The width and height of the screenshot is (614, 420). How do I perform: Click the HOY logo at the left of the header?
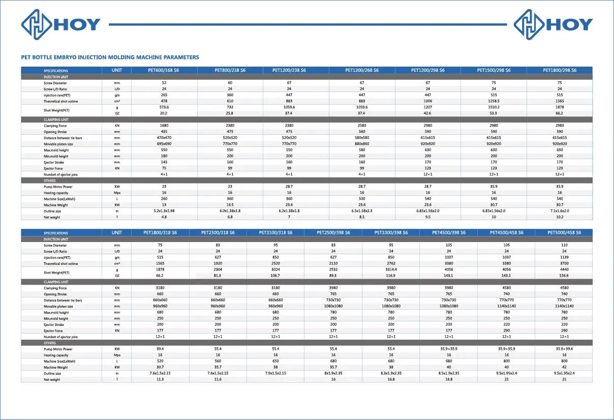tap(61, 24)
